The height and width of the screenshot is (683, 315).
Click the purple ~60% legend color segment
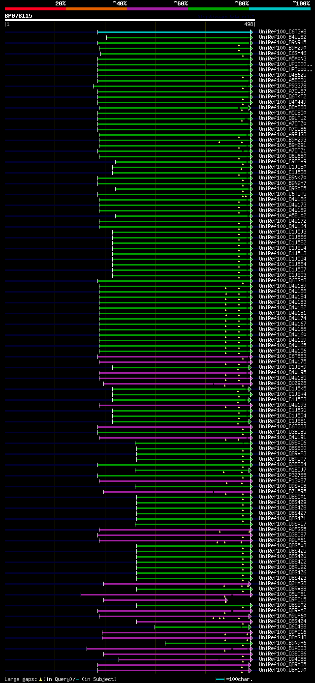pos(157,8)
